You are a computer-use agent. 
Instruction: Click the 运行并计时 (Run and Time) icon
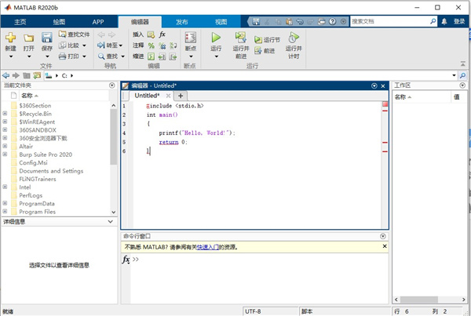click(294, 38)
